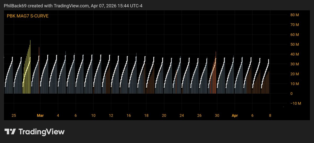Click the TradingView wordmark text
Image resolution: width=314 pixels, height=143 pixels.
[x=41, y=132]
